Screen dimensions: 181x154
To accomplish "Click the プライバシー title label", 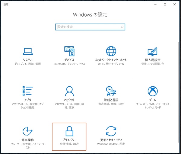I will [x=69, y=140].
